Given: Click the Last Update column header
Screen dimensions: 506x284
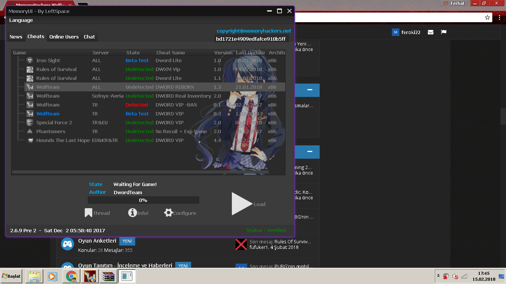Looking at the screenshot, I should coord(250,53).
